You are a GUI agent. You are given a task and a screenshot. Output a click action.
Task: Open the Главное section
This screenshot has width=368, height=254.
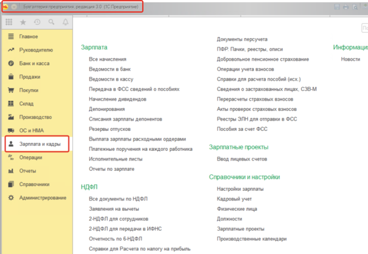tap(29, 37)
